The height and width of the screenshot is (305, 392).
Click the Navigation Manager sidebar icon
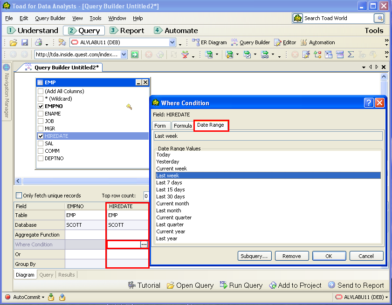pyautogui.click(x=6, y=68)
